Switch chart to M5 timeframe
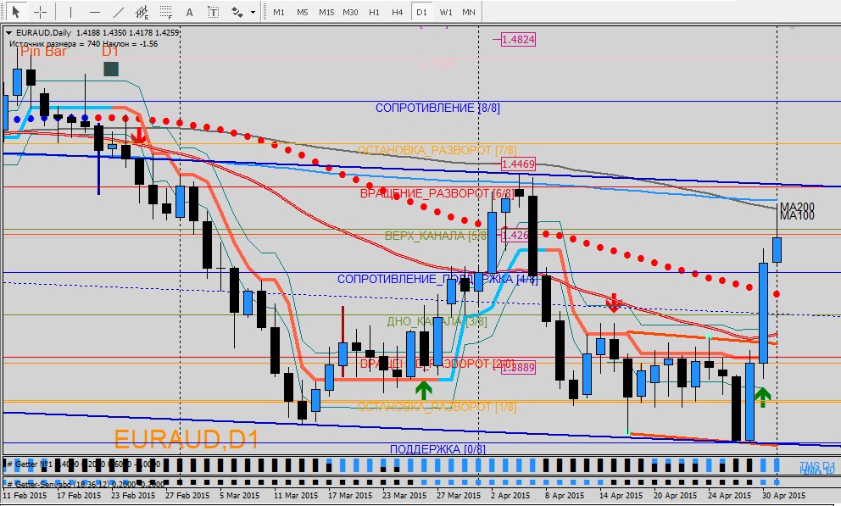 tap(303, 12)
